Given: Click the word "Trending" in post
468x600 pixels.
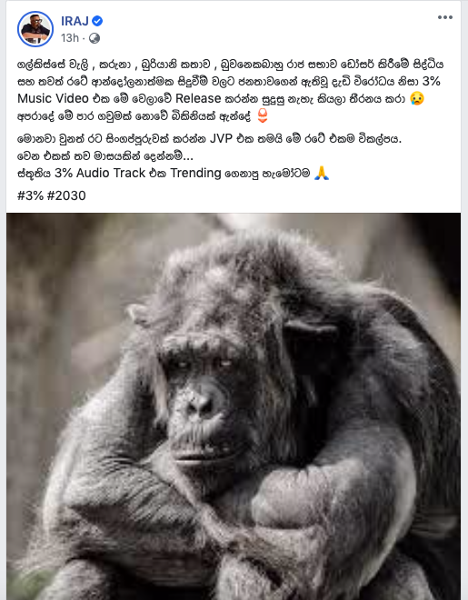Looking at the screenshot, I should tap(195, 173).
